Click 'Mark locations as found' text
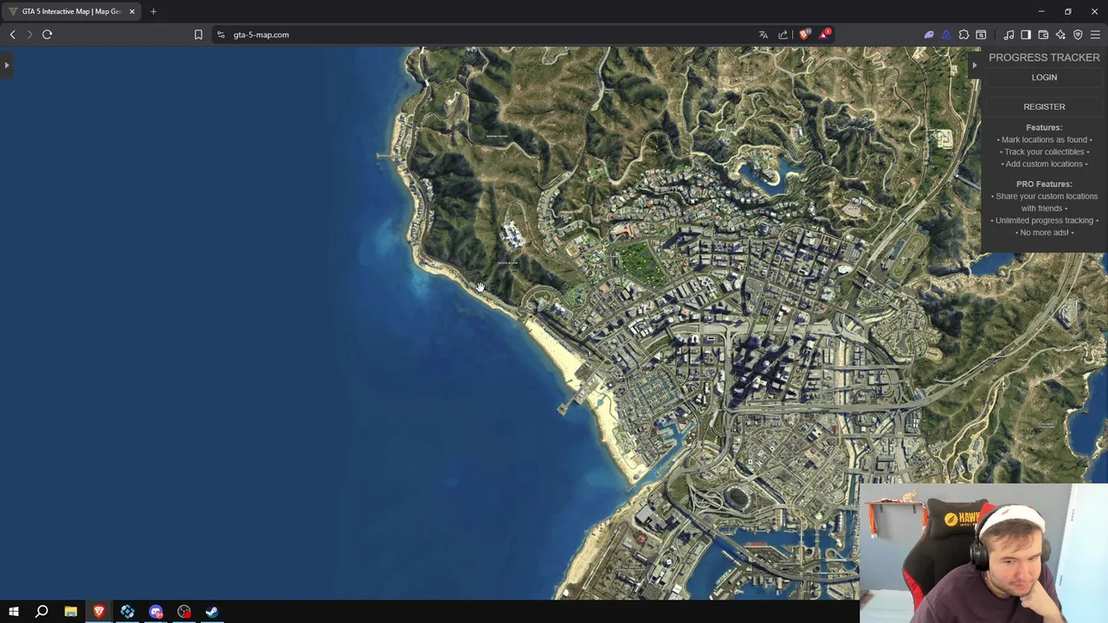1108x623 pixels. point(1044,139)
